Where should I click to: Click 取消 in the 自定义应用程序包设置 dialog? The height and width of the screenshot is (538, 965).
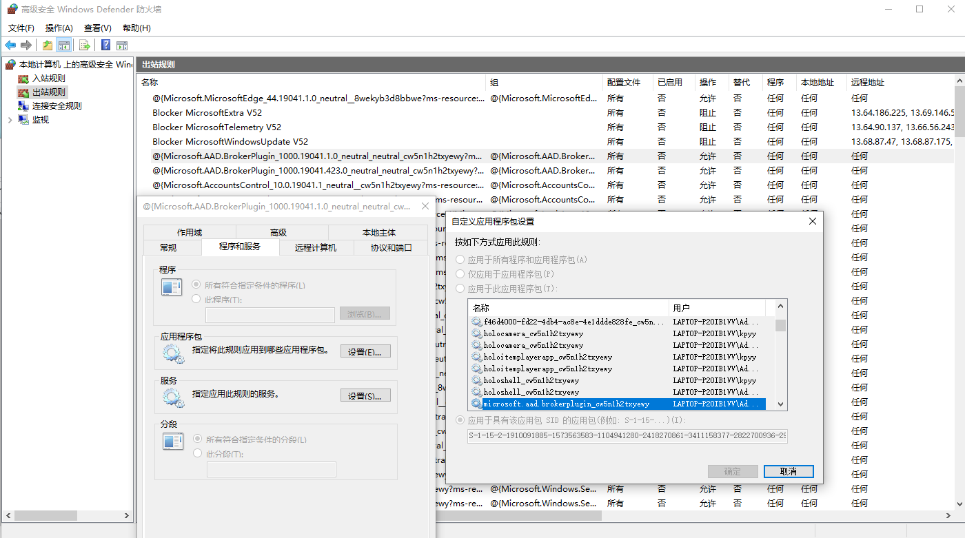point(789,472)
